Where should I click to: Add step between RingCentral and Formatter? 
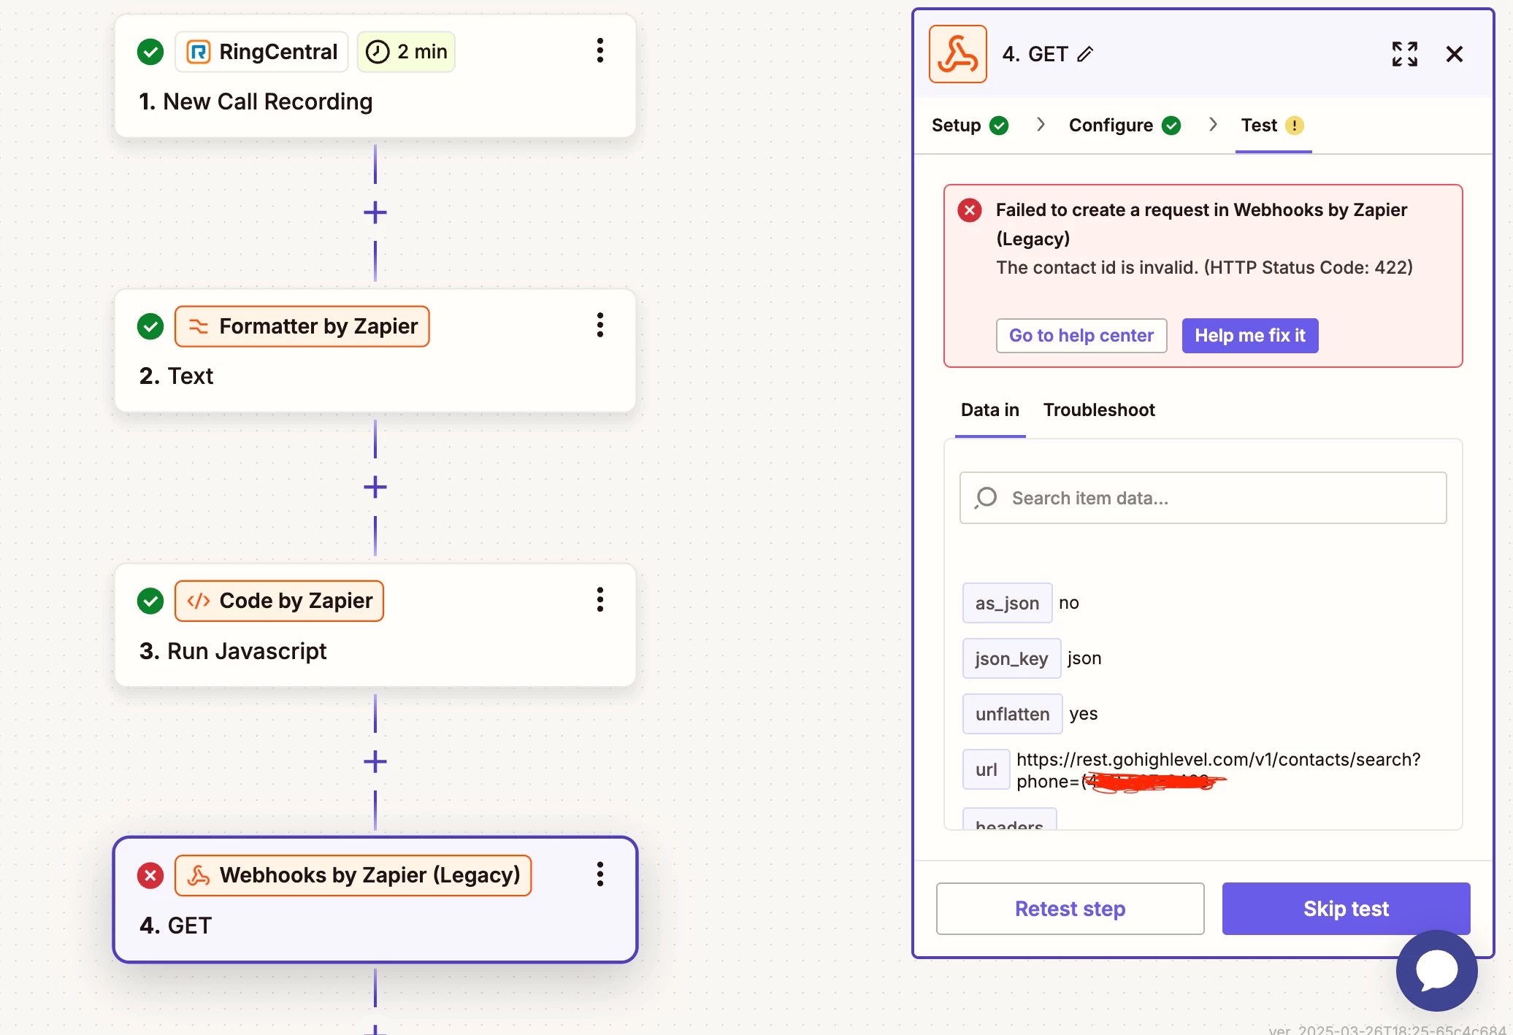[x=375, y=213]
